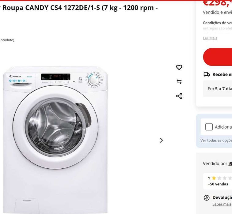232x214 pixels.
Task: Click the compare arrows icon
Action: tap(179, 82)
